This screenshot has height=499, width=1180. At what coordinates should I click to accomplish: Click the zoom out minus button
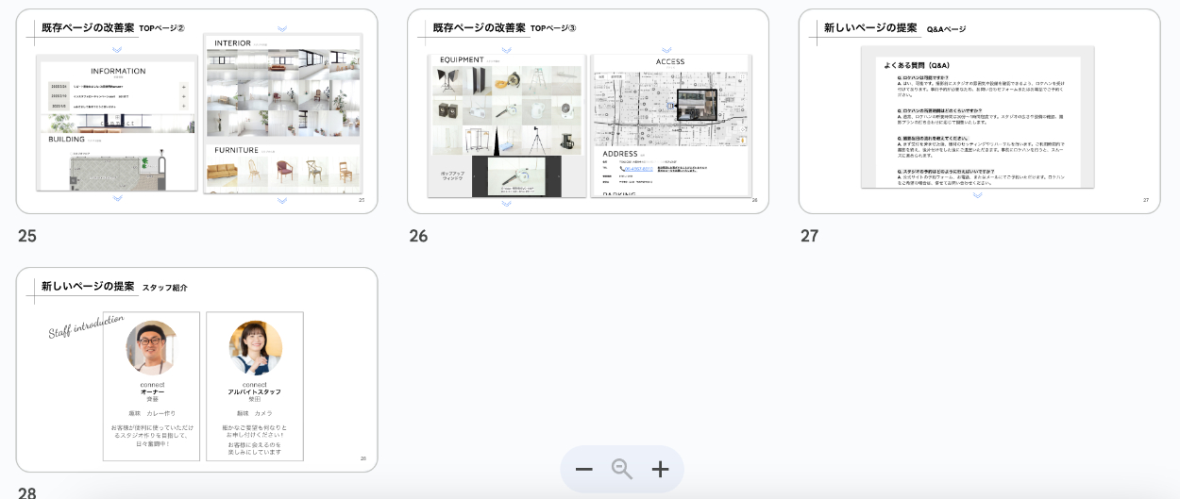584,470
